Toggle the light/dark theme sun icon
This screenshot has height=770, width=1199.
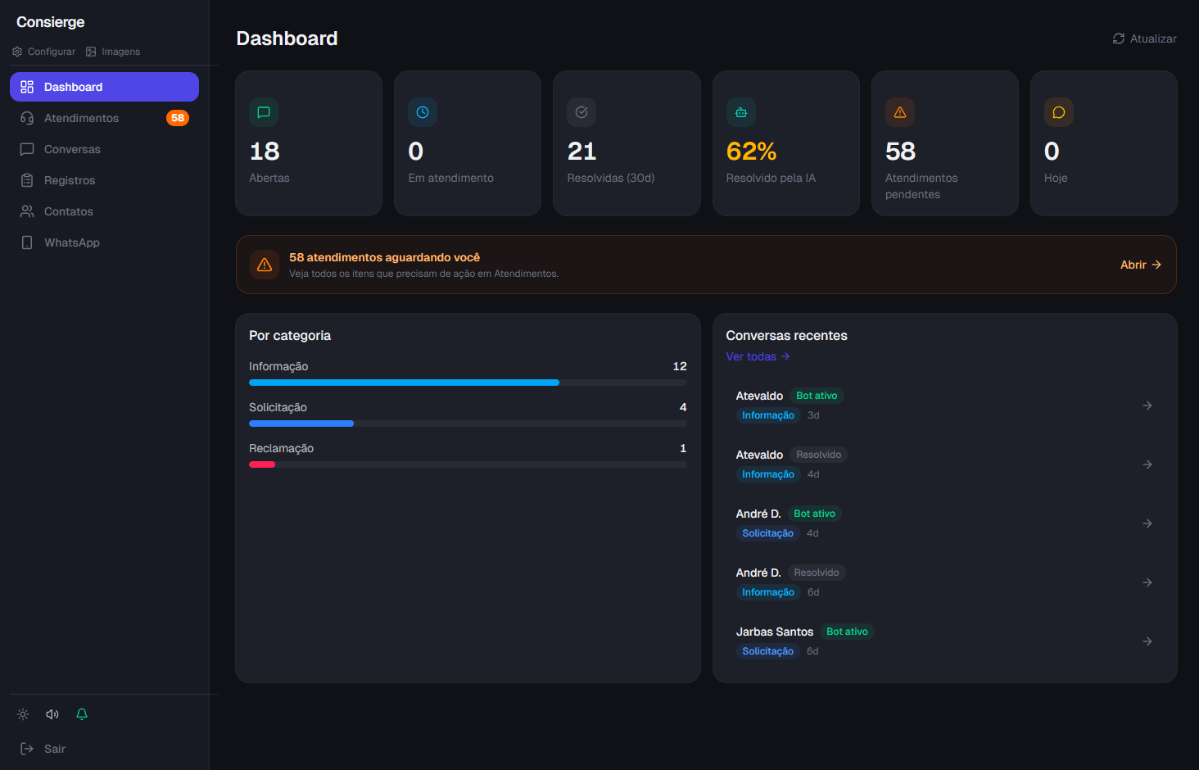coord(23,714)
